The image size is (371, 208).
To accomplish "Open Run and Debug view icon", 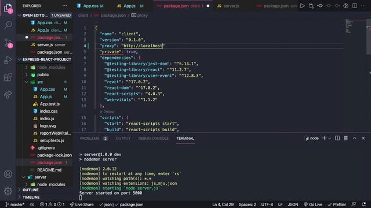I will [8, 60].
